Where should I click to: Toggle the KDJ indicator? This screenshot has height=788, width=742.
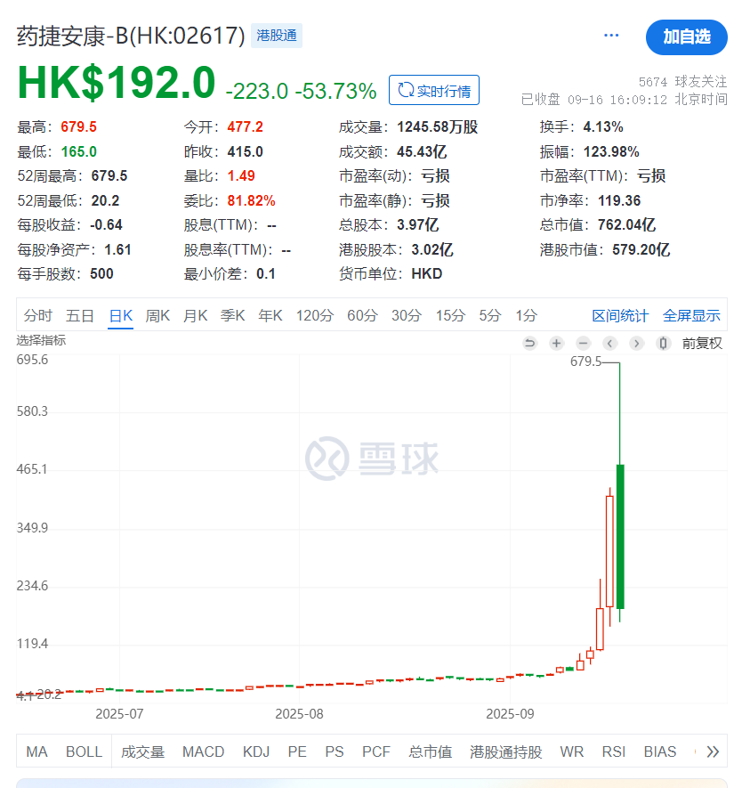[256, 751]
